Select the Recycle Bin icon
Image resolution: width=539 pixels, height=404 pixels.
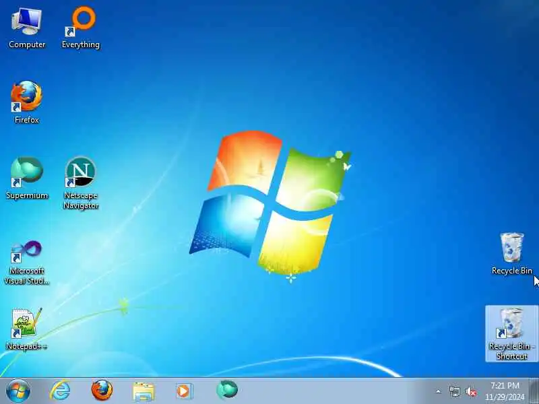[x=512, y=254]
